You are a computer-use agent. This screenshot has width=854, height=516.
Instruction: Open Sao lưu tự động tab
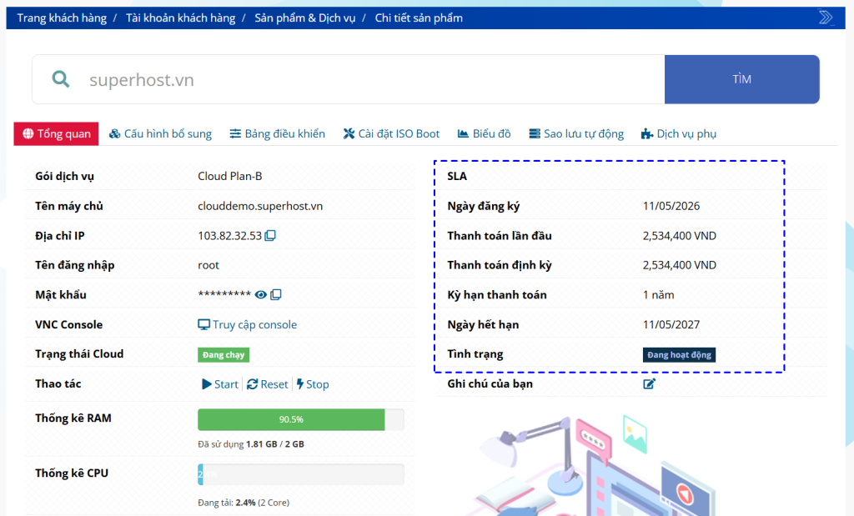click(576, 134)
